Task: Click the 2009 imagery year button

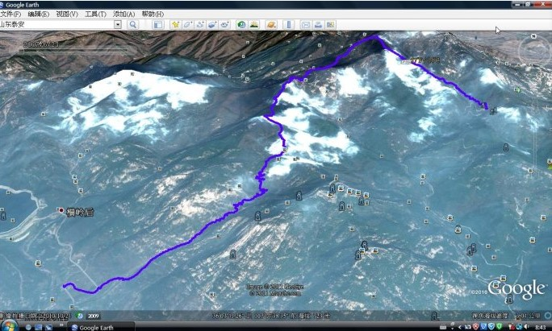Action: (x=93, y=316)
